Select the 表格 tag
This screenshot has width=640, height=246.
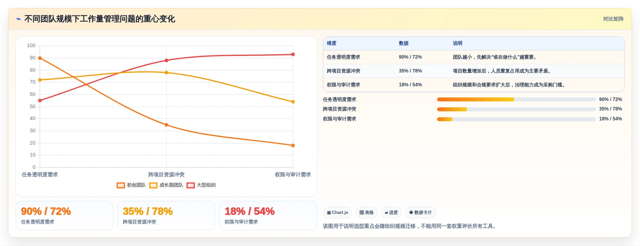pos(367,213)
